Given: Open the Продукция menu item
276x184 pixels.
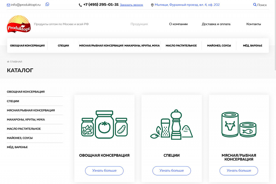Looking at the screenshot, I should pyautogui.click(x=139, y=24).
